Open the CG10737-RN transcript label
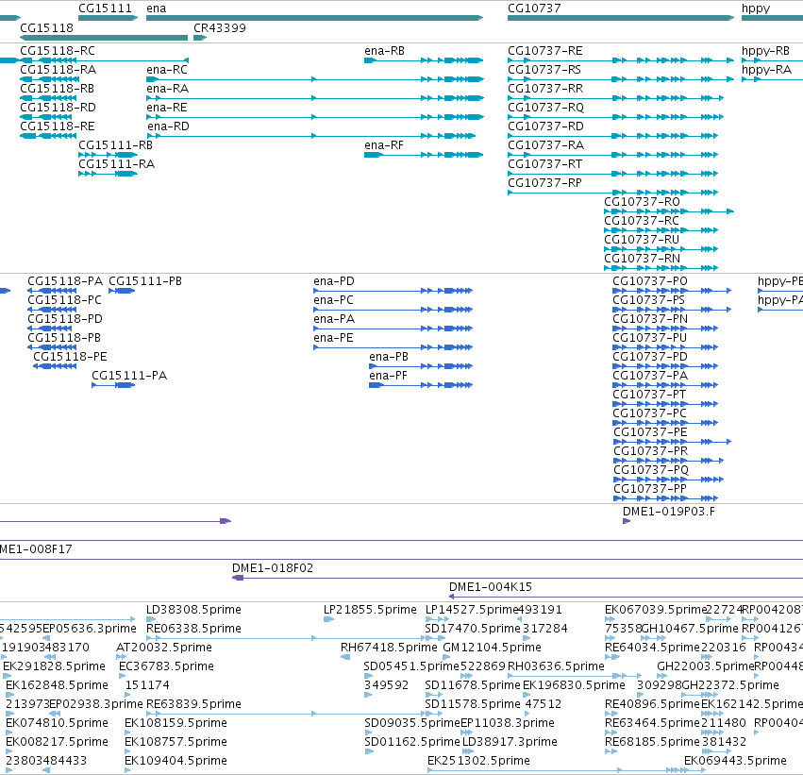The image size is (803, 775). tap(643, 259)
